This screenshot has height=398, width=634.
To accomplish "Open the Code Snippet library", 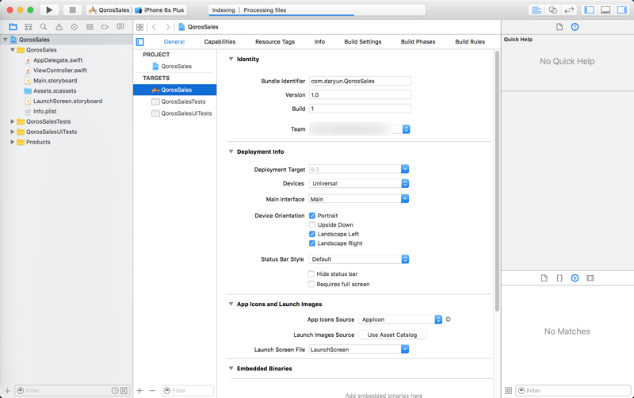I will 560,277.
